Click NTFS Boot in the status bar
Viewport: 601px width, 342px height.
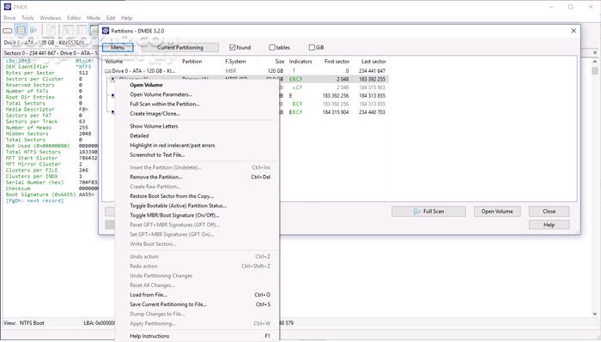click(x=32, y=323)
